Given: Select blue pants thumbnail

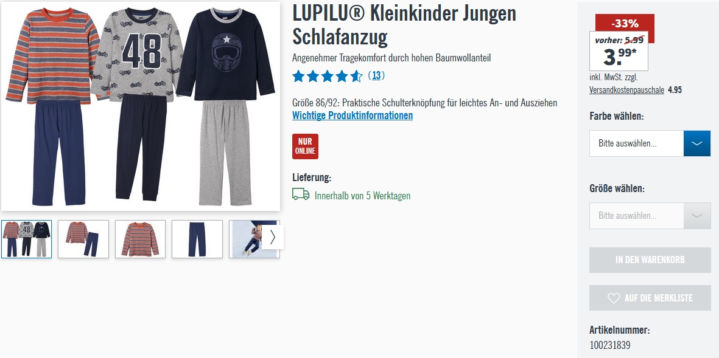Looking at the screenshot, I should 197,239.
